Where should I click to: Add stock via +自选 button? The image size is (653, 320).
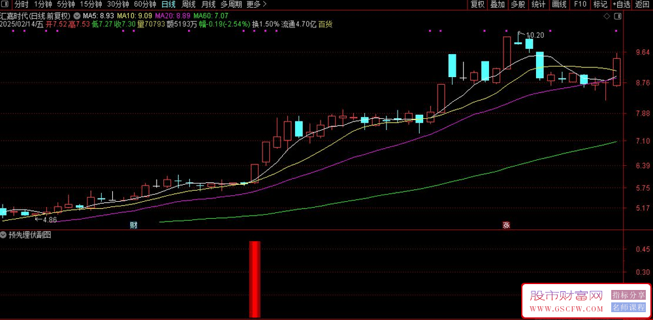622,5
